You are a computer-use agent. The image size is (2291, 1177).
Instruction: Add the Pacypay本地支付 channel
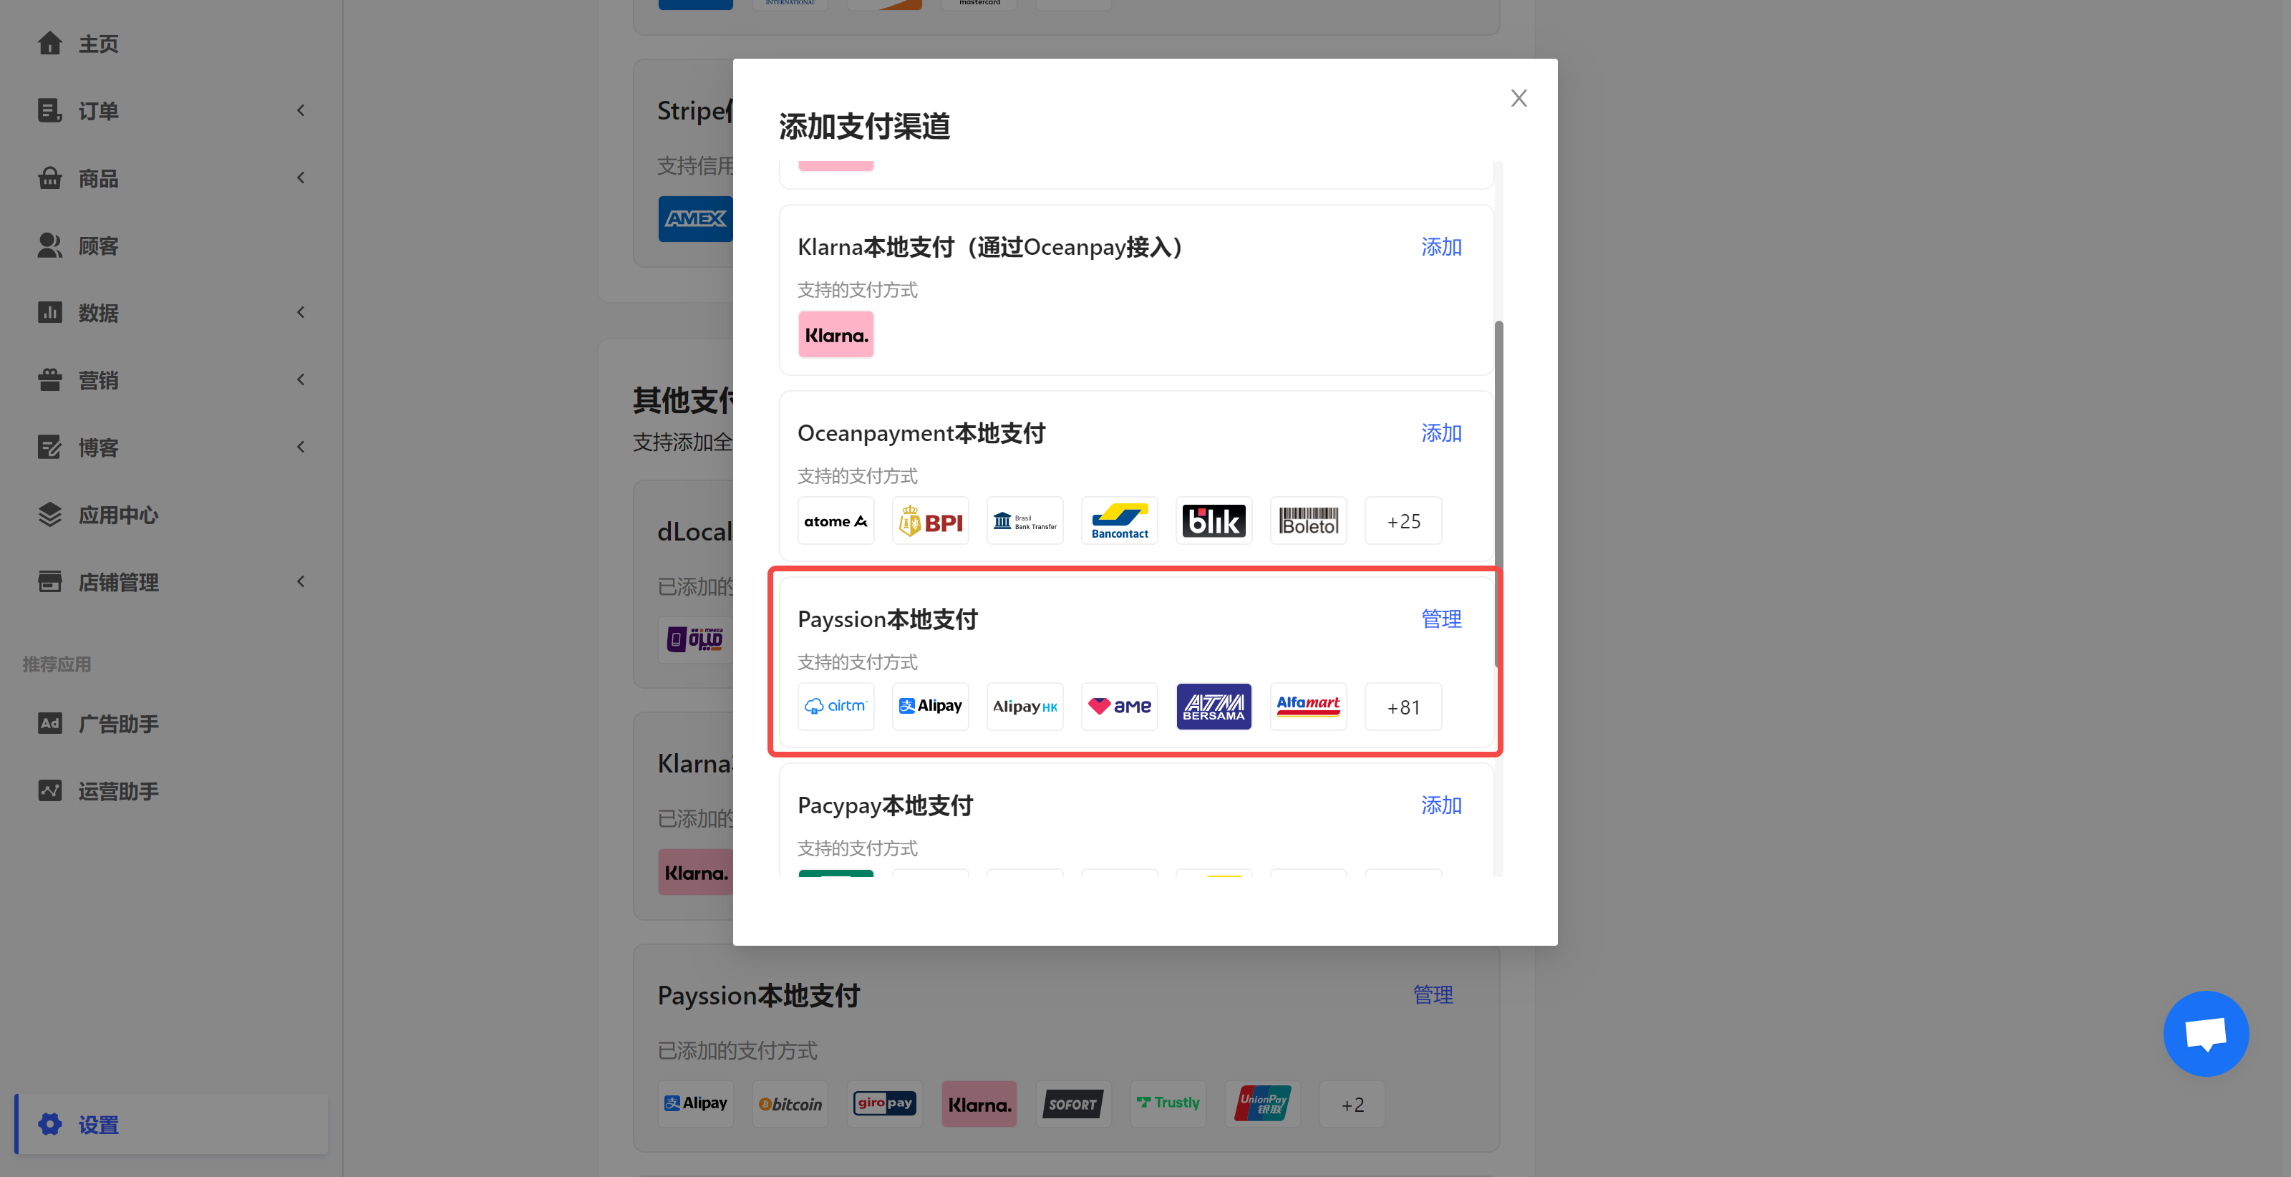(1440, 805)
